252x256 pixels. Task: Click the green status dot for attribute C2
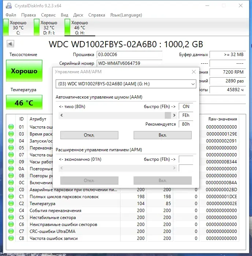11,203
